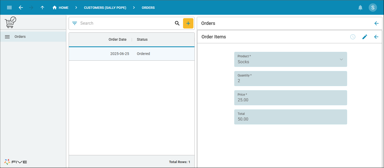Sort by the Order Date column header
The width and height of the screenshot is (384, 168).
click(118, 39)
